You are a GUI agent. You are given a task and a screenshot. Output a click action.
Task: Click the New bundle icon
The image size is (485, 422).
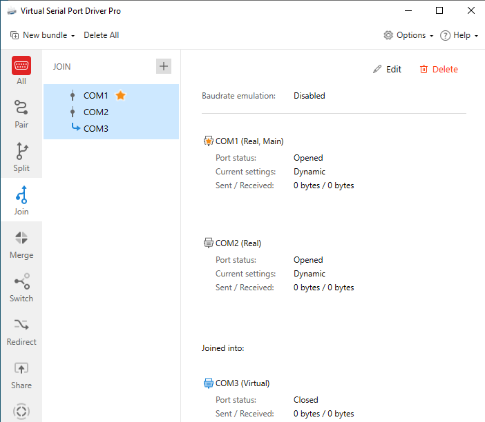click(15, 35)
